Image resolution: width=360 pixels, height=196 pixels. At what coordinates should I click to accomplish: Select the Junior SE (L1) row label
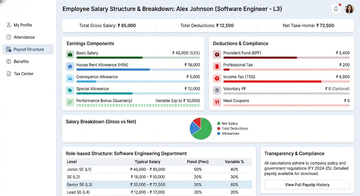[x=79, y=169]
